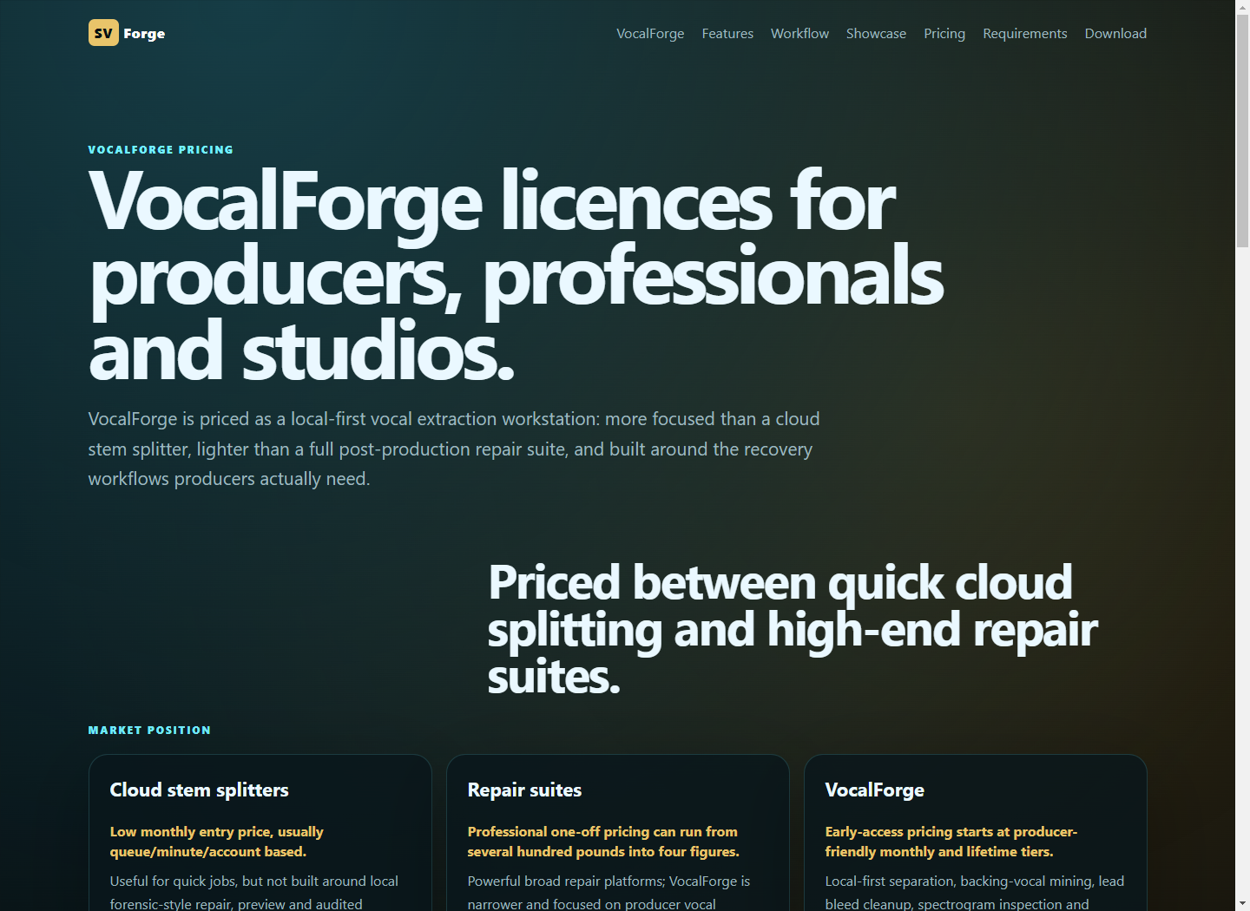Go to the Download nav link
1250x911 pixels.
1115,33
